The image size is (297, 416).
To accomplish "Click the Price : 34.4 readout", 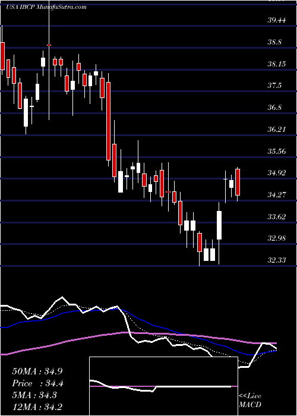I will tap(37, 383).
